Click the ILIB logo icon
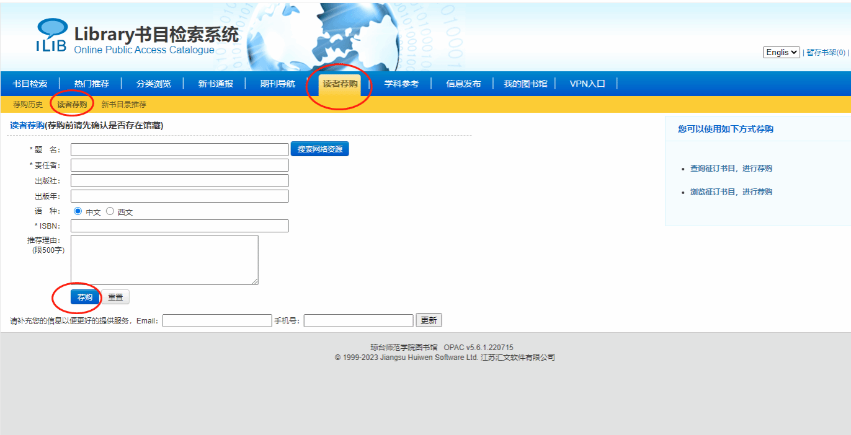851x435 pixels. coord(51,35)
